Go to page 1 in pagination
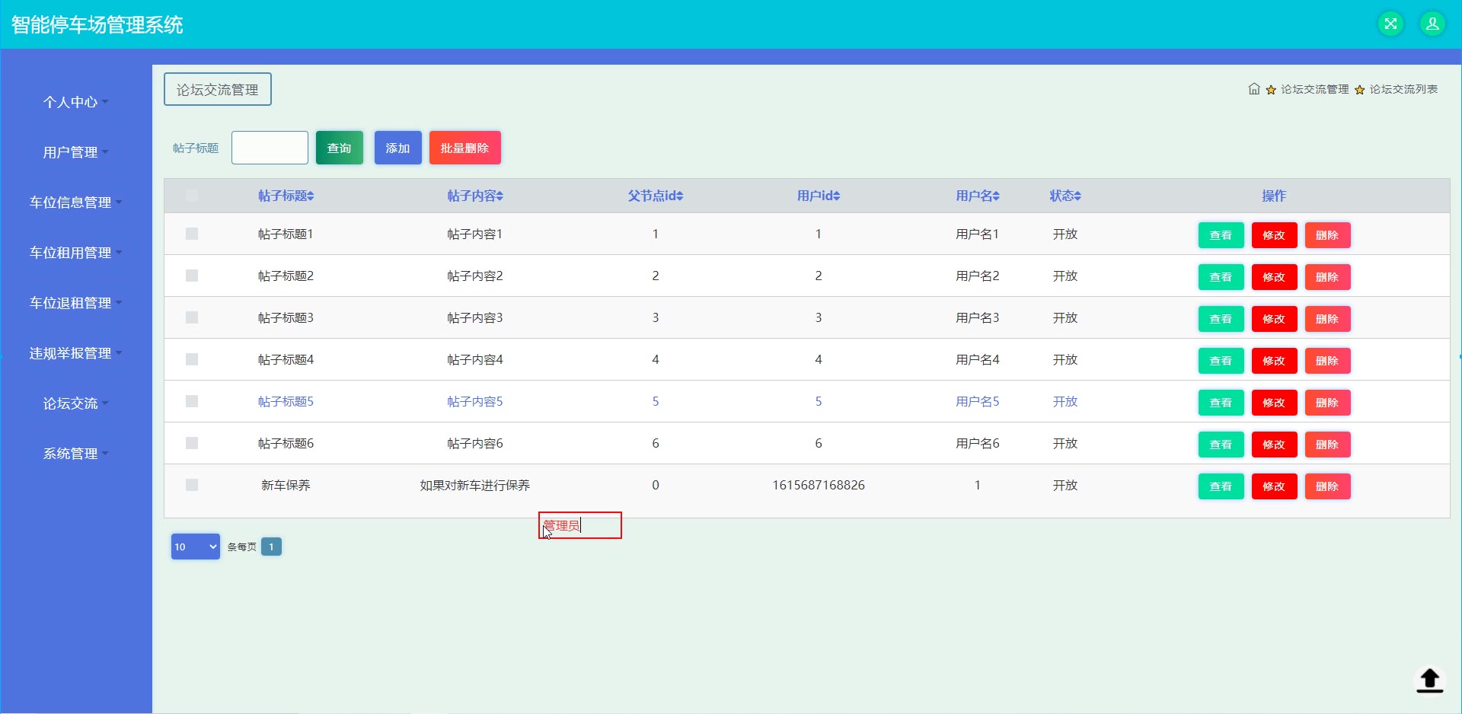1462x714 pixels. 271,547
